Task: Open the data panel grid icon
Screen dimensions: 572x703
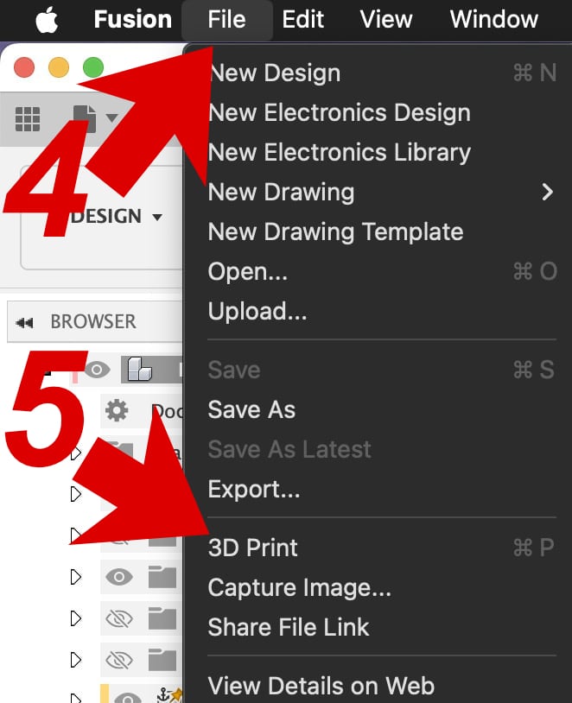Action: 28,119
